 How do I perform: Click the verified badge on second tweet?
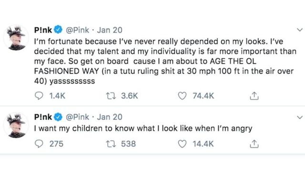58,117
